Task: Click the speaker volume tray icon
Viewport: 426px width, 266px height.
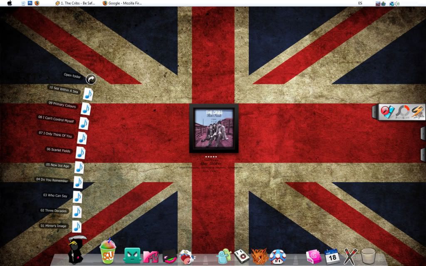Action: pos(397,3)
